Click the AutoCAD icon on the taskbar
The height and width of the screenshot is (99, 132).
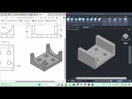pyautogui.click(x=89, y=84)
